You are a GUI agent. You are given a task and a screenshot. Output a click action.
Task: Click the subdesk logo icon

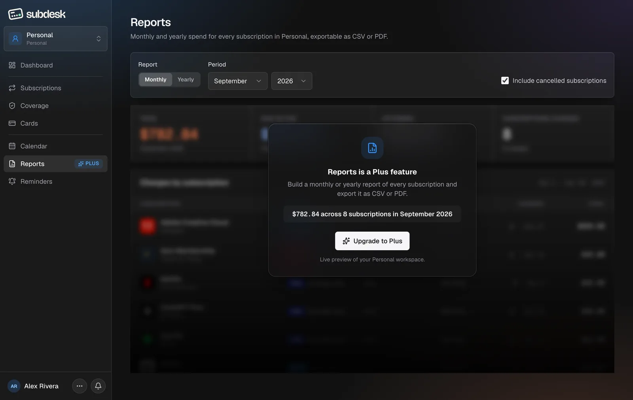(15, 14)
